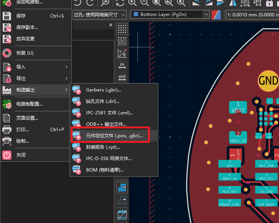The width and height of the screenshot is (279, 223).
Task: Select 保存 Ctrl+S menu entry
Action: tap(35, 16)
